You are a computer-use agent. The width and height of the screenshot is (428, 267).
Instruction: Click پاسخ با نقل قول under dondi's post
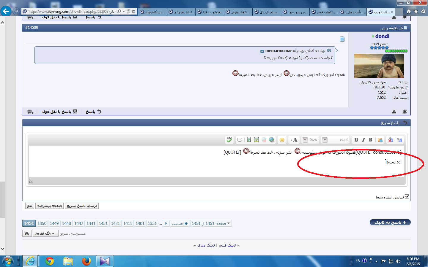[x=59, y=112]
